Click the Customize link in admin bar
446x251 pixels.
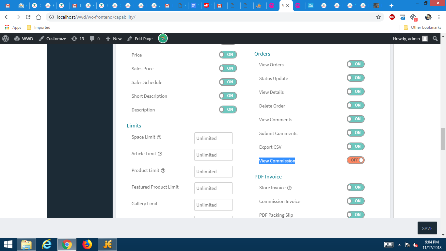pyautogui.click(x=52, y=39)
